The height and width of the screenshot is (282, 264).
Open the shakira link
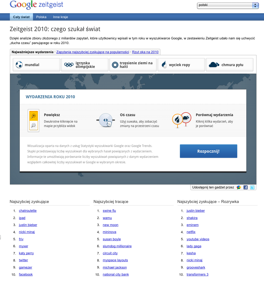pos(192,218)
